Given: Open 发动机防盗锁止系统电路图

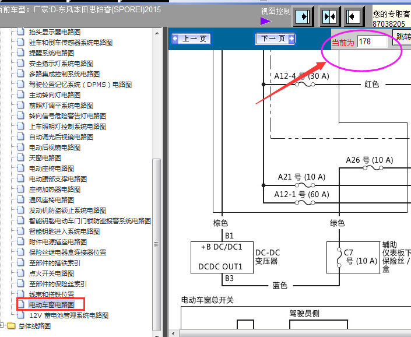Looking at the screenshot, I should (x=68, y=210).
